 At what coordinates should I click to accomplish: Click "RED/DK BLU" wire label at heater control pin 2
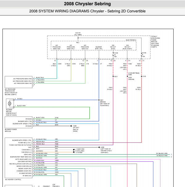(40, 142)
